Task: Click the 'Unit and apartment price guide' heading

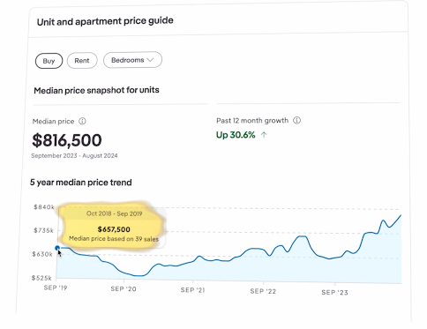Action: click(105, 21)
